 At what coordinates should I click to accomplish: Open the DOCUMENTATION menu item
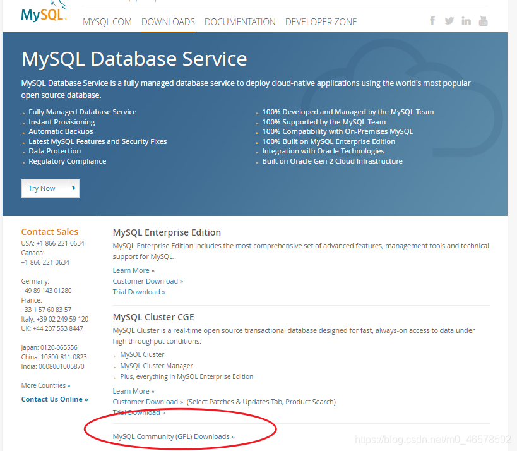[x=240, y=21]
